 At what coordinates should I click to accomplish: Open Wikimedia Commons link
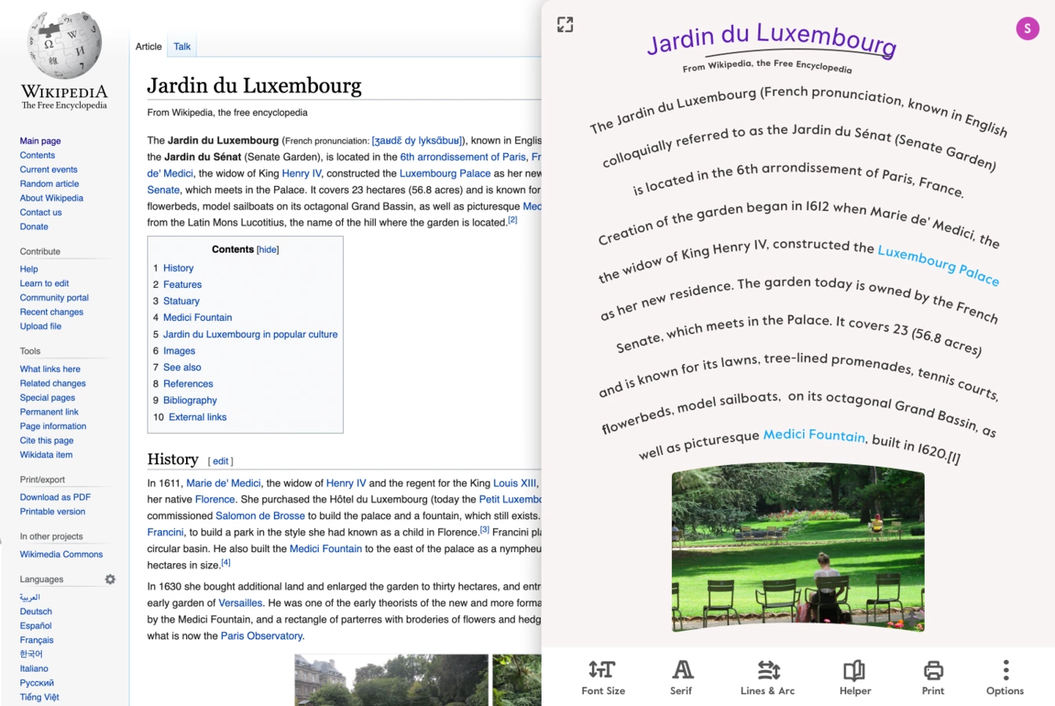point(61,555)
